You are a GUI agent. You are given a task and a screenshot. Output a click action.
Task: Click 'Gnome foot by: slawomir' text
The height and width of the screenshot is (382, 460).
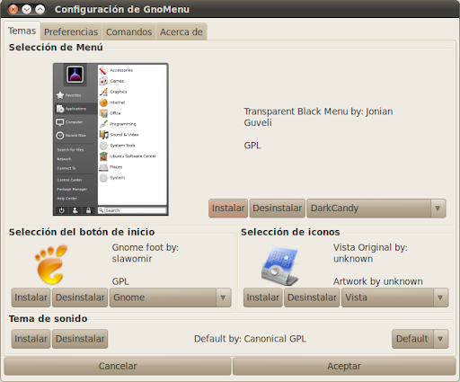tap(146, 253)
